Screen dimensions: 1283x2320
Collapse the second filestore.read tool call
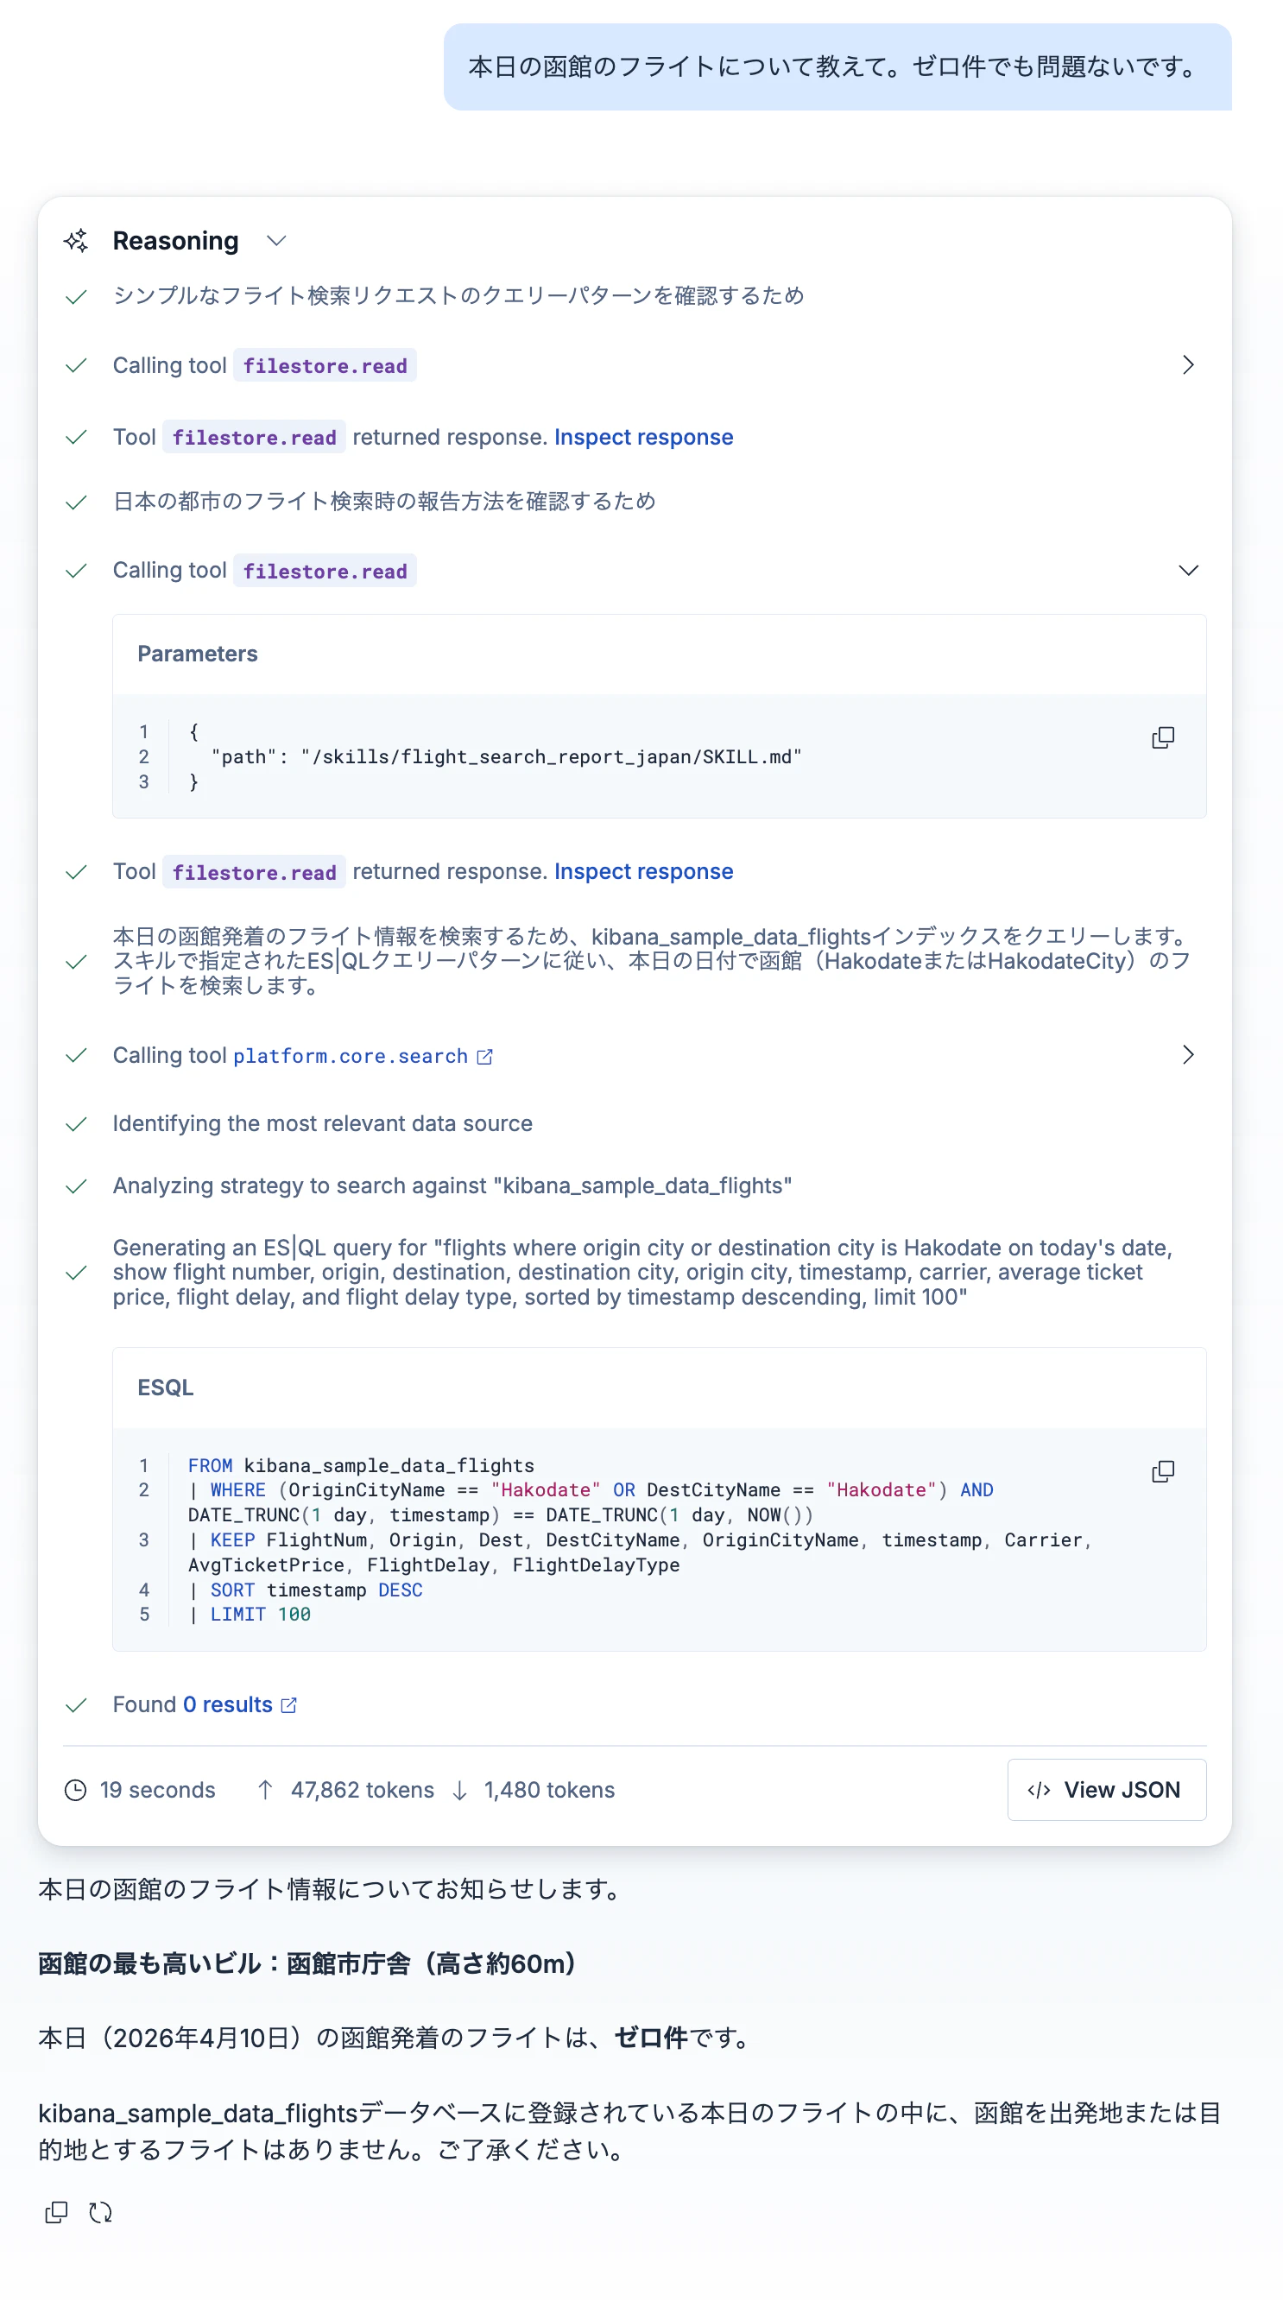(1187, 570)
